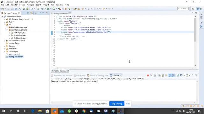
Task: Toggle Link with Editor in Package Explorer
Action: [31, 13]
